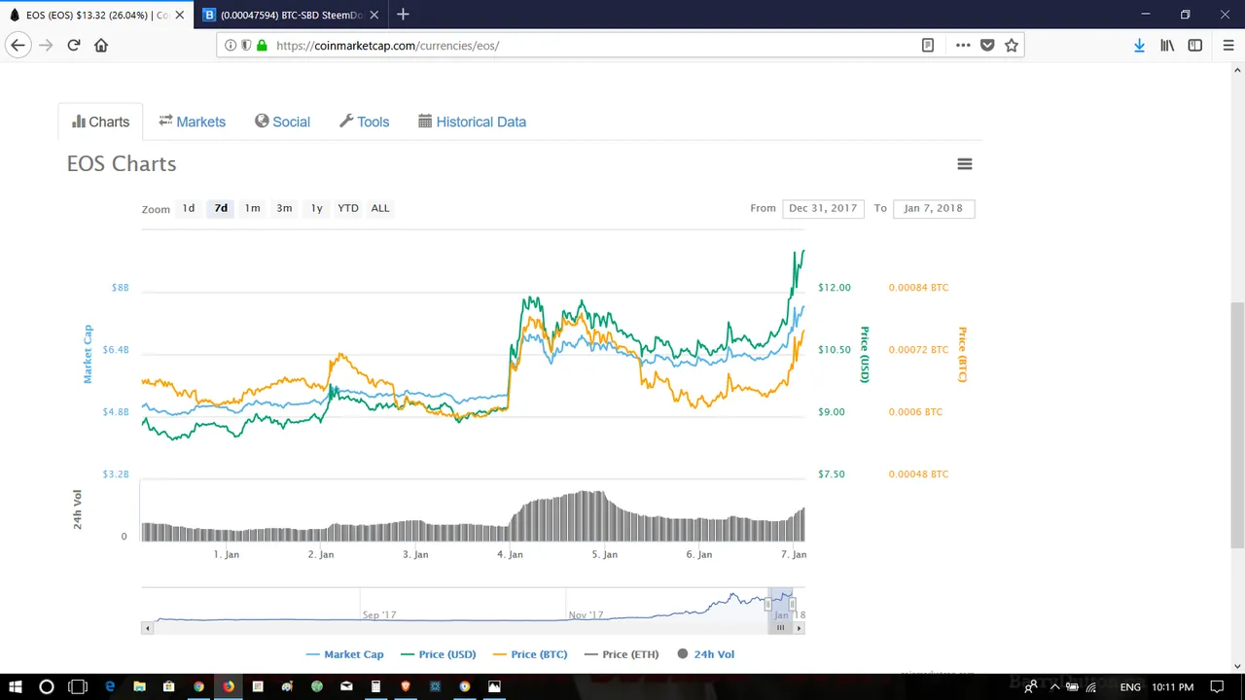Set chart zoom to 3m
This screenshot has width=1245, height=700.
[284, 208]
